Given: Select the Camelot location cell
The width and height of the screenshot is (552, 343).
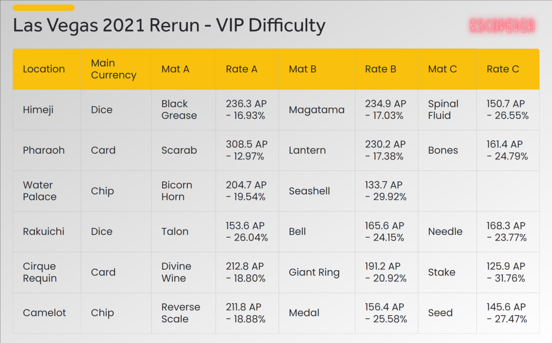Looking at the screenshot, I should (45, 313).
